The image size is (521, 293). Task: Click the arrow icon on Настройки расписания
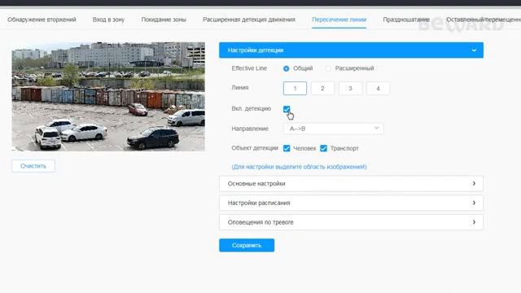474,203
